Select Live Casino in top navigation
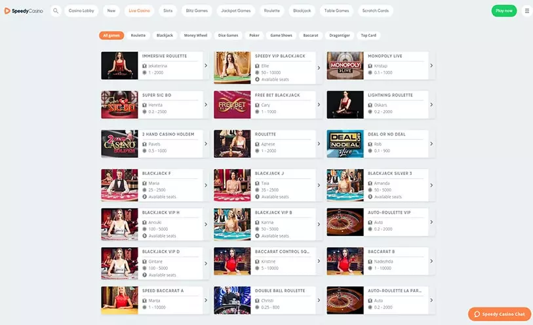Screen dimensions: 533x325 pyautogui.click(x=139, y=11)
